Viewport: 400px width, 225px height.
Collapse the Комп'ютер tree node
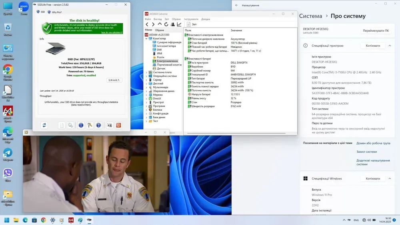tap(146, 39)
